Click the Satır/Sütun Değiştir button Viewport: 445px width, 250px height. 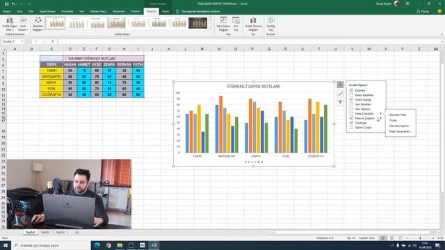223,24
